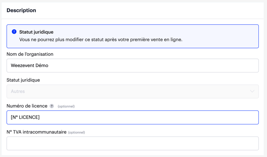Click into the Numéro de licence text field
This screenshot has width=267, height=157.
(x=133, y=117)
